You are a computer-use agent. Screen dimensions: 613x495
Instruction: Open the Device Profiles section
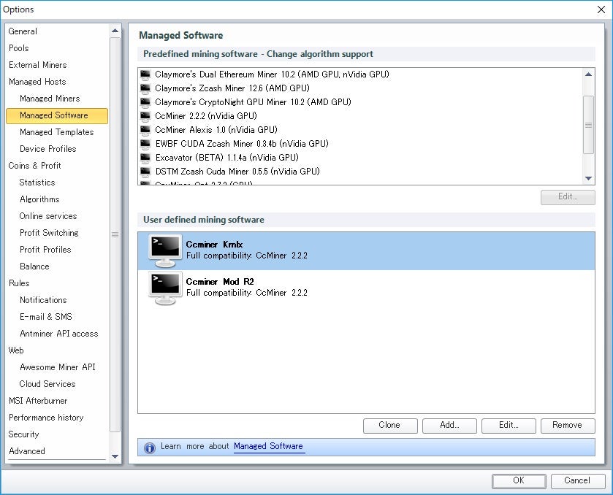(47, 149)
